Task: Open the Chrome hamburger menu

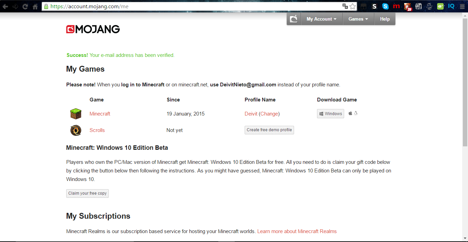Action: coord(462,6)
